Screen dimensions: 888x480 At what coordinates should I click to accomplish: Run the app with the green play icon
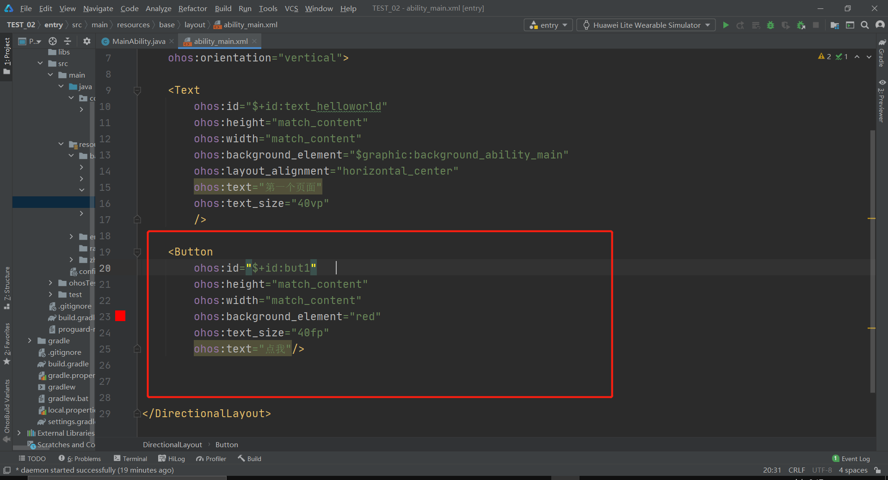726,25
